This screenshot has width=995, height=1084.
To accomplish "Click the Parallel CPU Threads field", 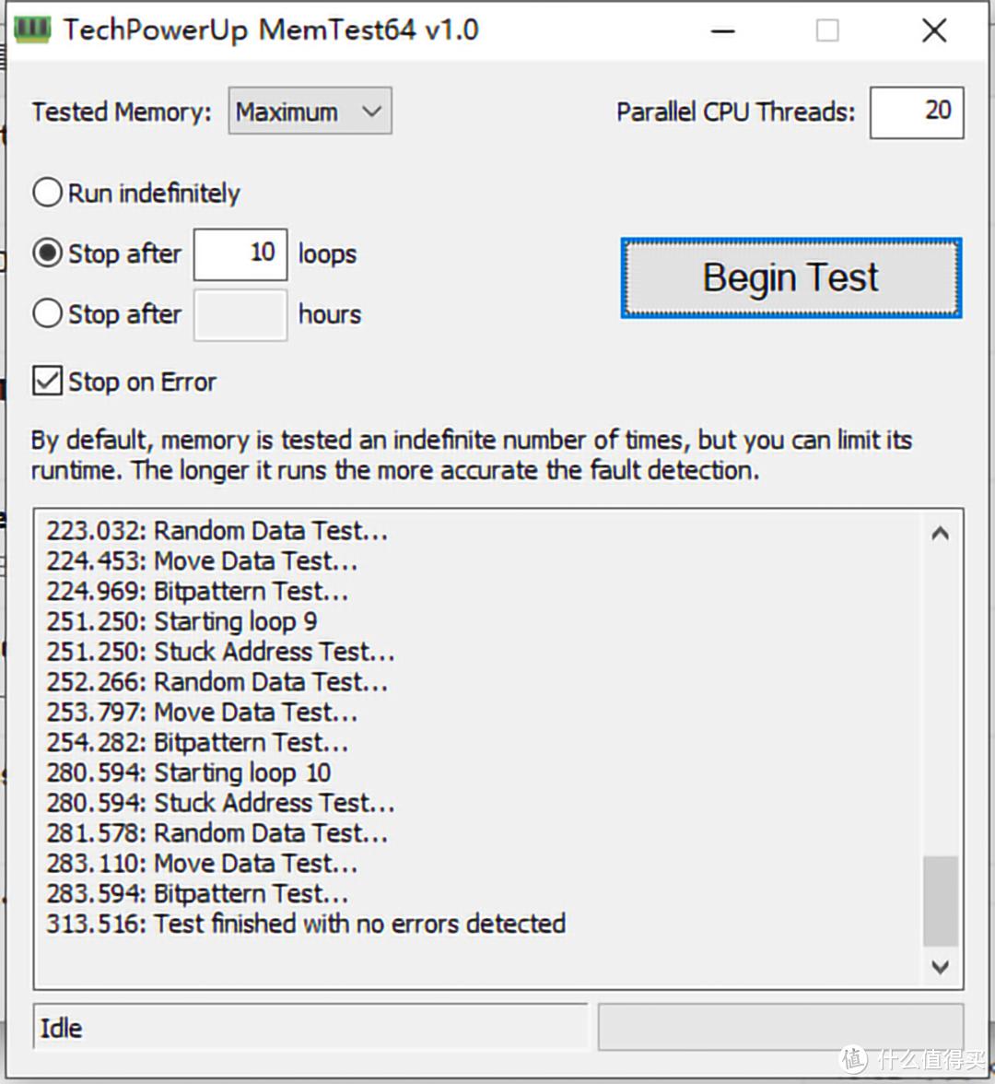I will coord(916,112).
